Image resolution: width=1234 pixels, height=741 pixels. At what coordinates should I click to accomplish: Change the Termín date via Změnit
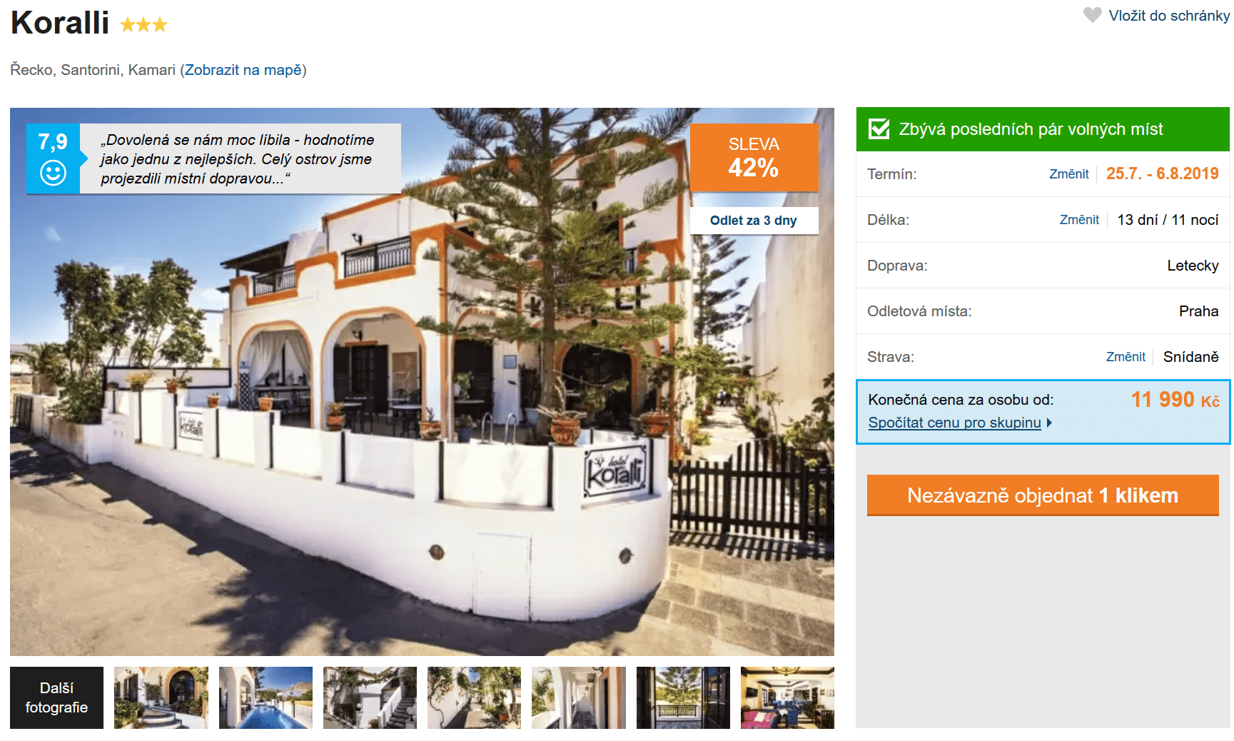(x=1068, y=174)
